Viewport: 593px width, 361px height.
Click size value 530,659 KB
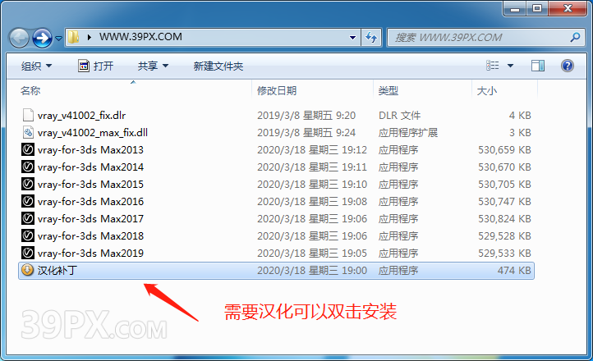click(x=504, y=150)
